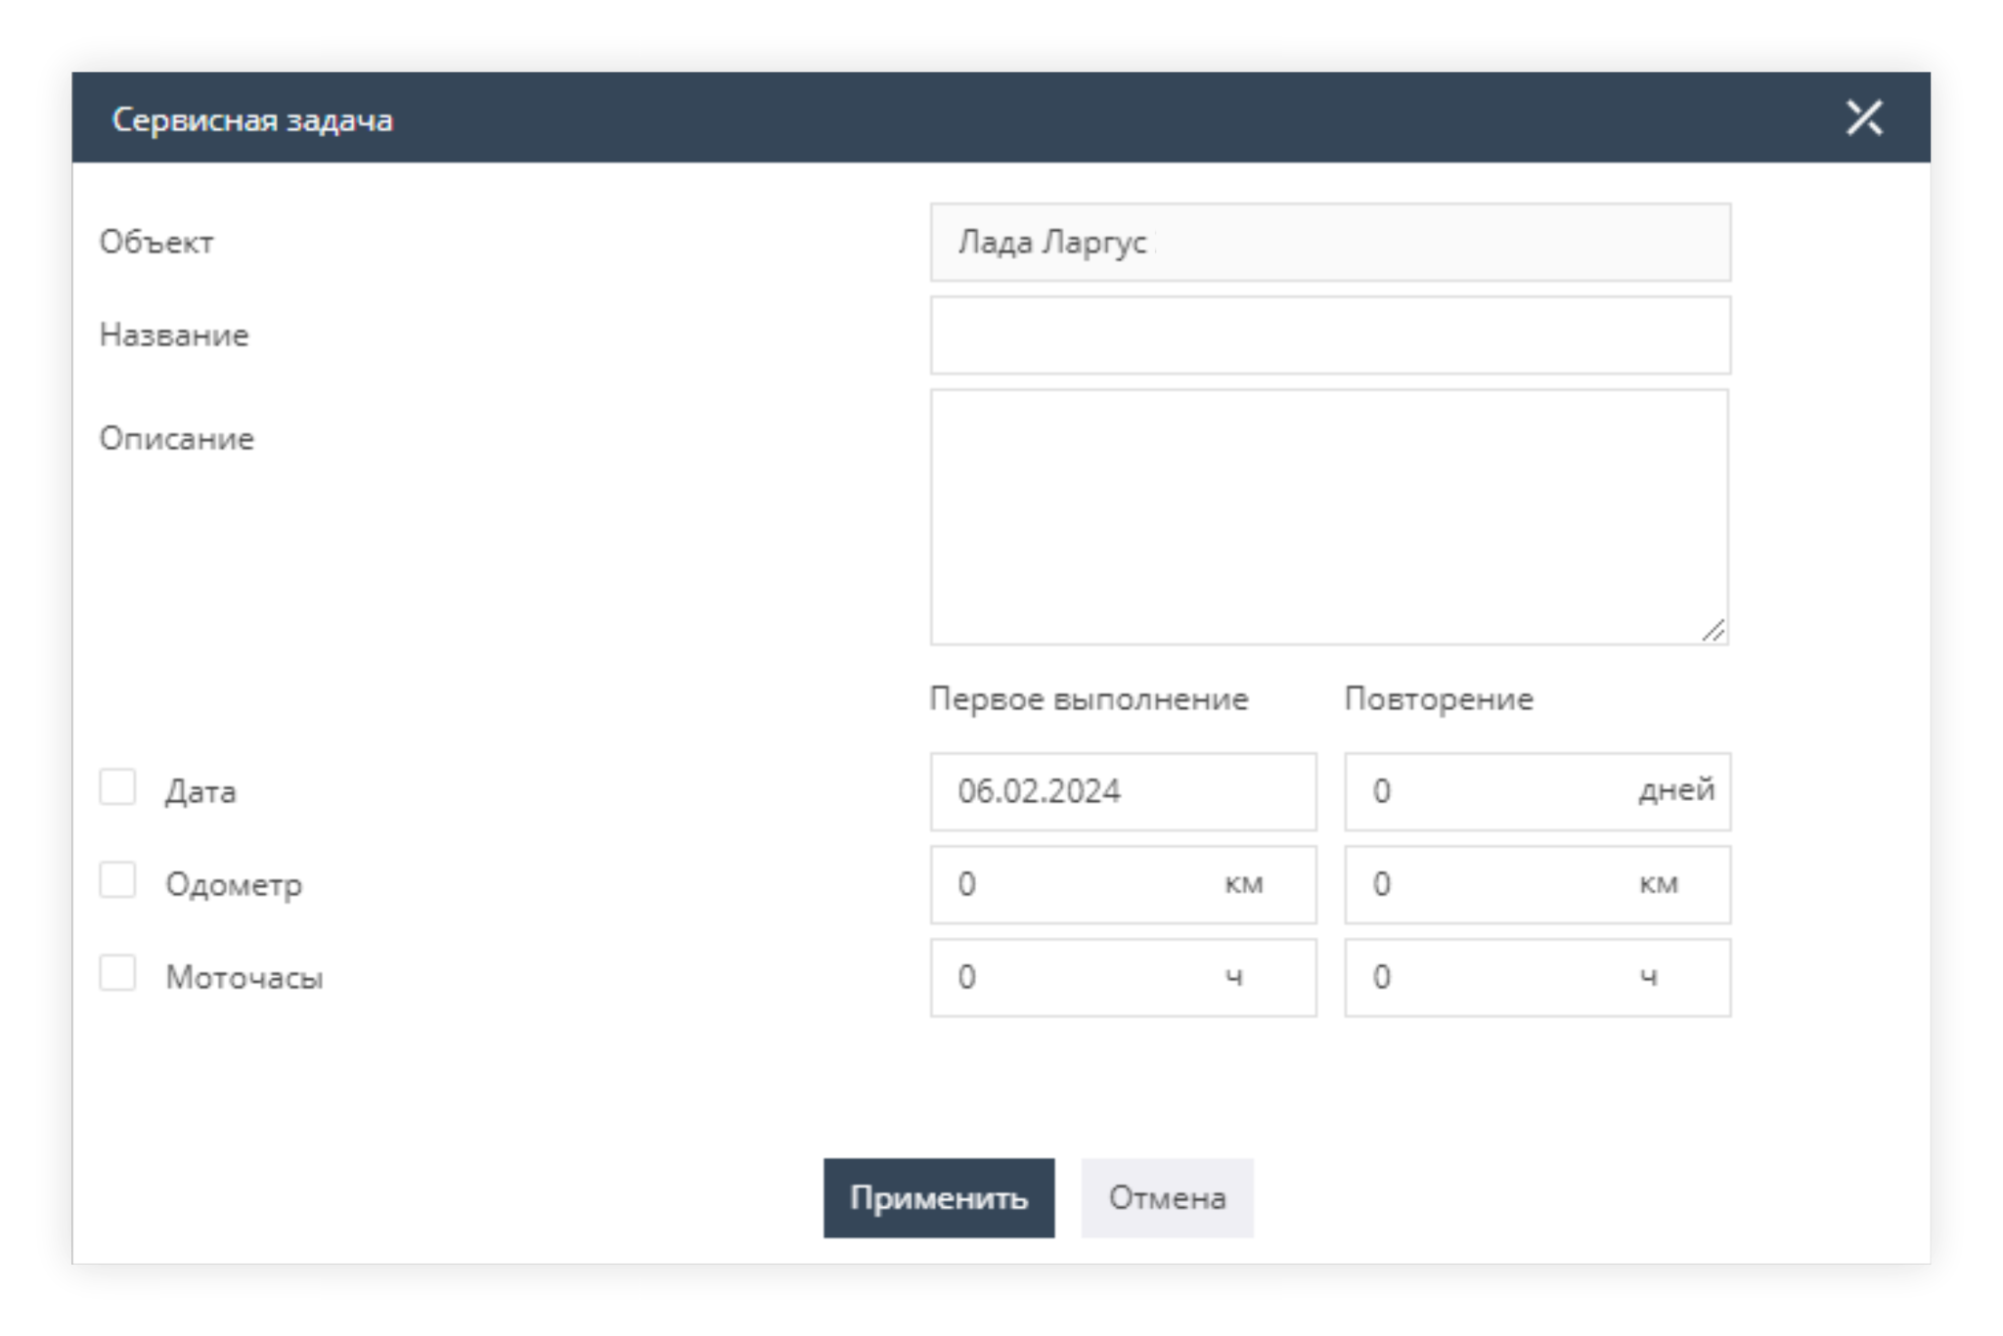Enable the Моточасы checkbox
The image size is (2003, 1336).
click(x=117, y=973)
